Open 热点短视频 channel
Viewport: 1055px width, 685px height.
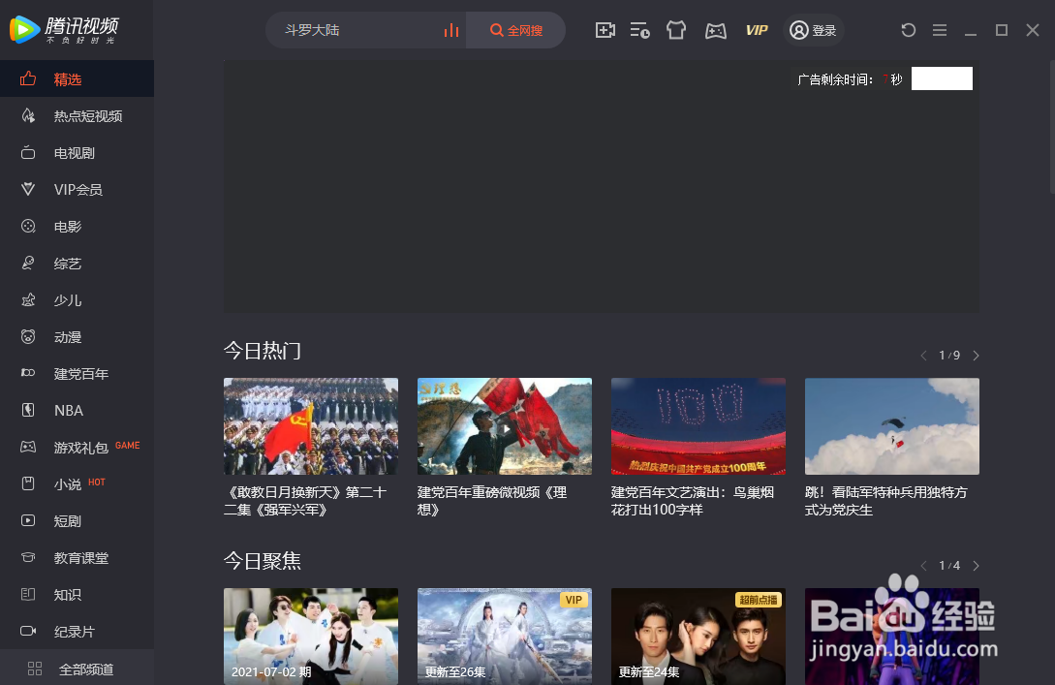point(77,115)
